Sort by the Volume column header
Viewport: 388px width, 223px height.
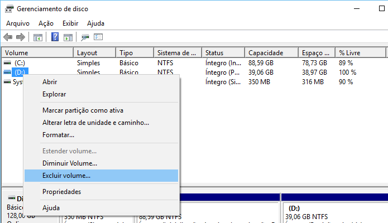[x=37, y=53]
